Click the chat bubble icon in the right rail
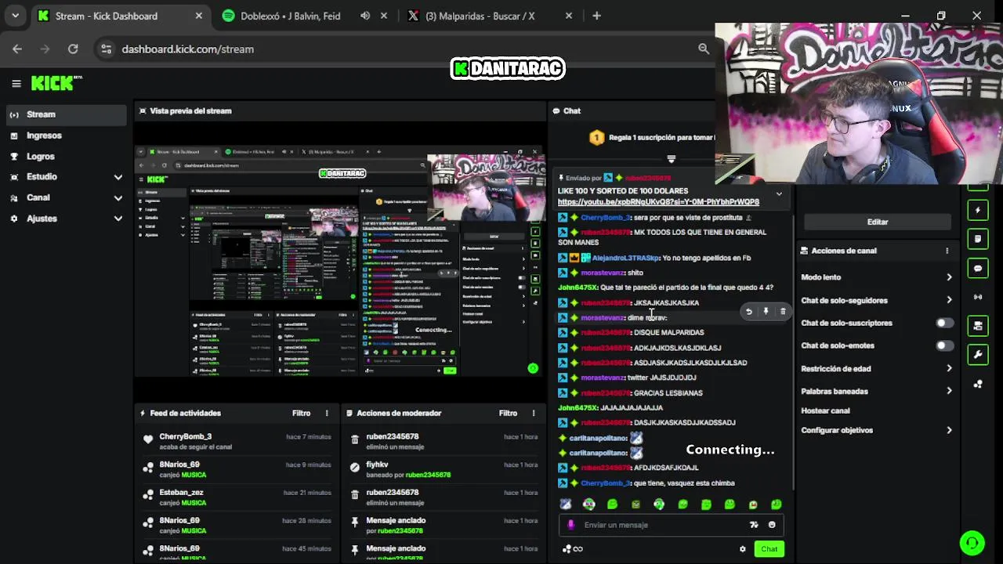The width and height of the screenshot is (1003, 564). 977,268
